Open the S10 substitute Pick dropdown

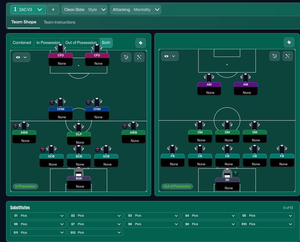(267, 224)
